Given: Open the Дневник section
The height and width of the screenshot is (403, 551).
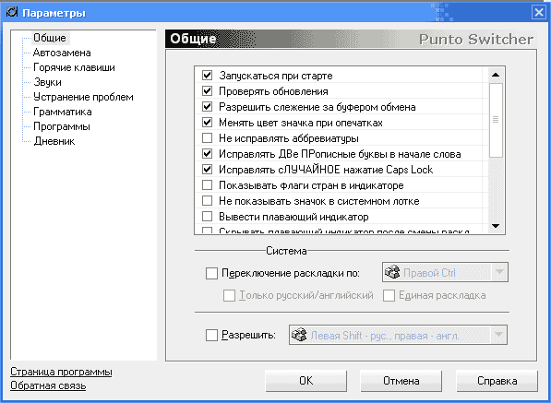Looking at the screenshot, I should coord(54,141).
